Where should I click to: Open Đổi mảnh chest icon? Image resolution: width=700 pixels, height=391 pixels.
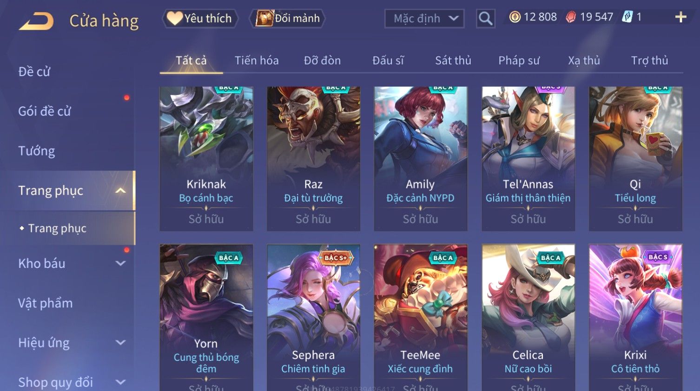point(264,19)
